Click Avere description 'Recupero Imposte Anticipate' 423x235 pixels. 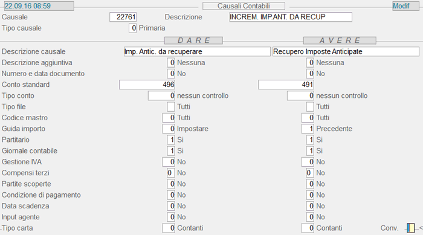click(346, 51)
